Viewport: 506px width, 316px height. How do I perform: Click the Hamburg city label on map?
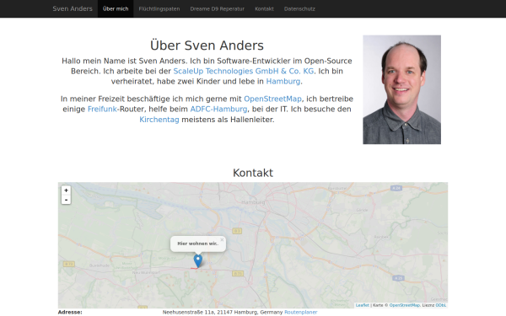[x=253, y=202]
